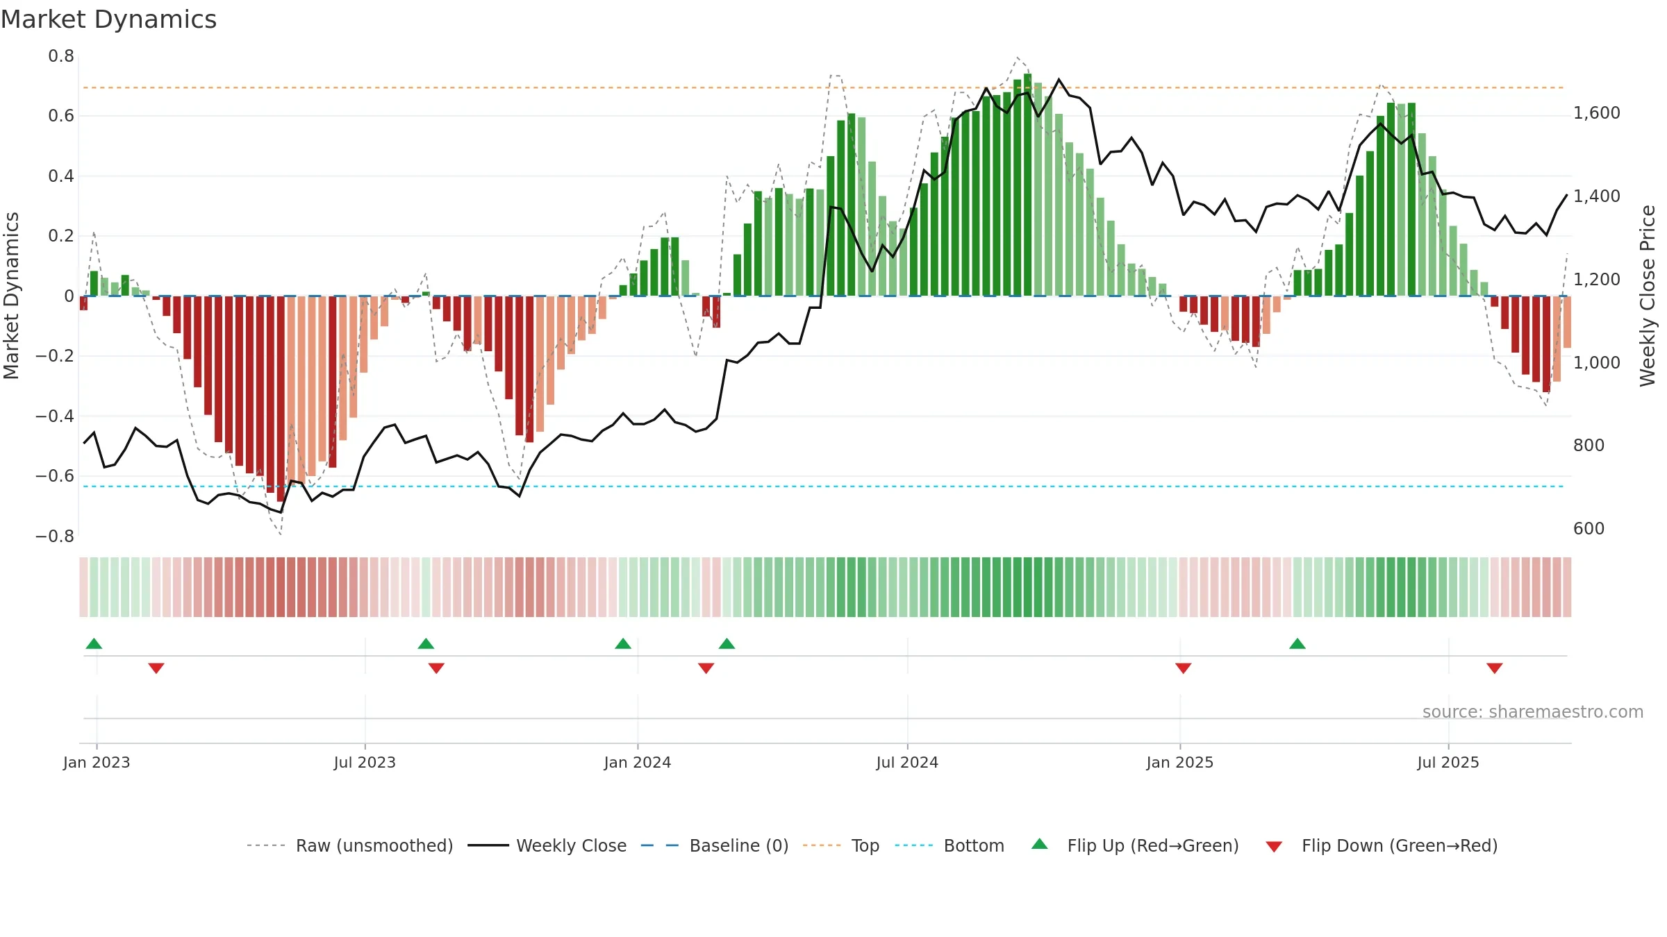Click the Jan 2025 x-axis label

1180,762
